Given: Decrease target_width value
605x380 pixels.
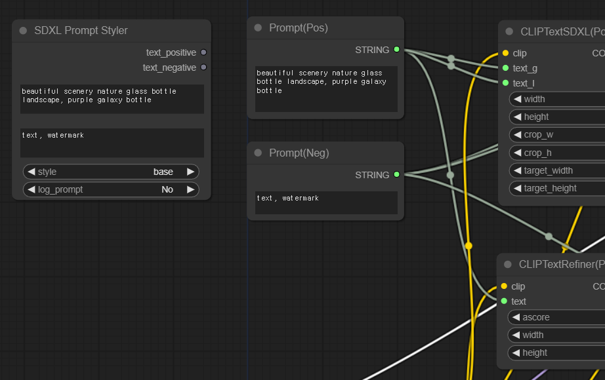Looking at the screenshot, I should coord(518,170).
